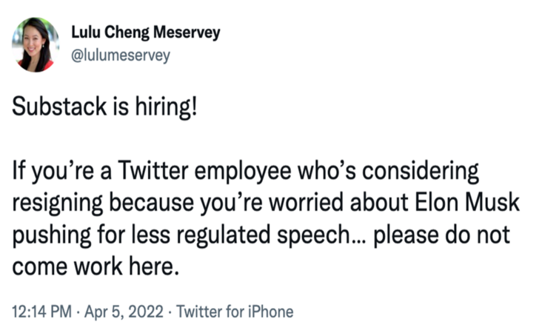Click the phrase "come work here."

(96, 266)
